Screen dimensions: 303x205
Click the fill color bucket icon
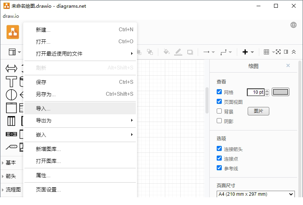click(166, 52)
